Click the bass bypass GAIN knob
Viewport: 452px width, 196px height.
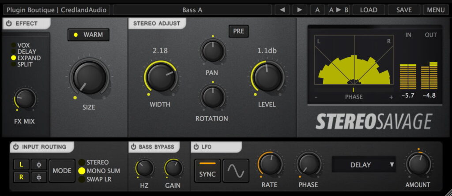(174, 167)
